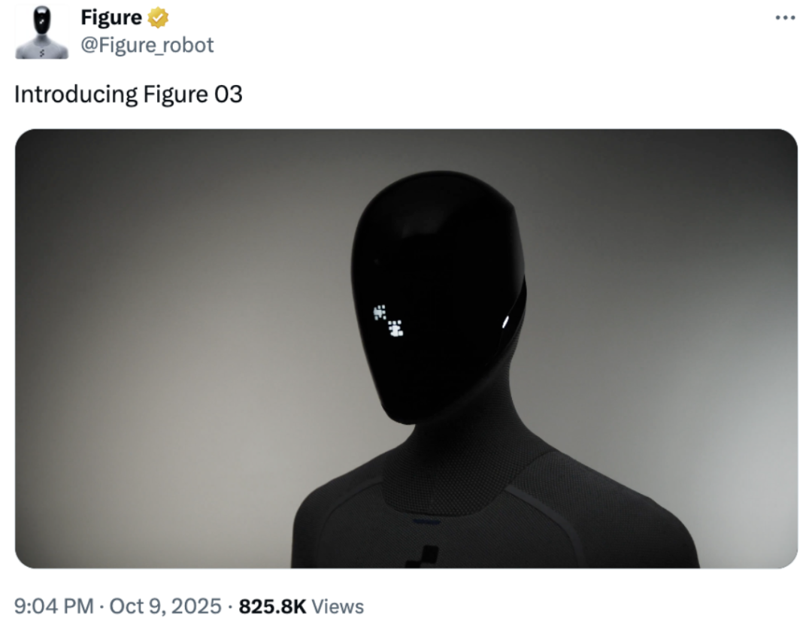This screenshot has height=621, width=812.
Task: Click the gold verified badge
Action: click(159, 17)
